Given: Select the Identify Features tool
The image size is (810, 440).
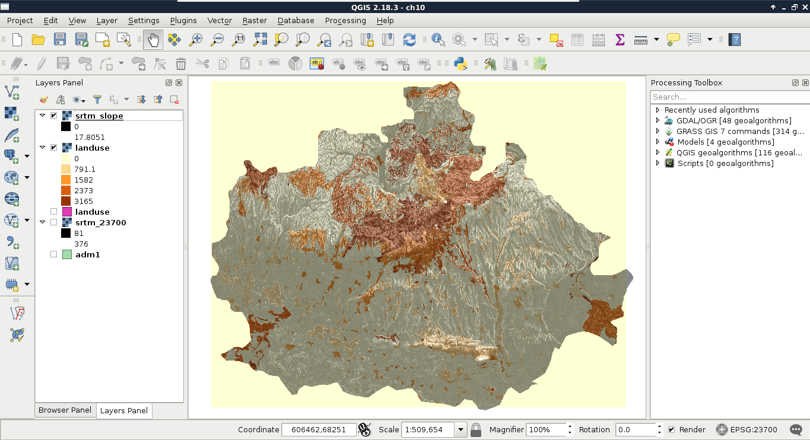Looking at the screenshot, I should tap(439, 40).
